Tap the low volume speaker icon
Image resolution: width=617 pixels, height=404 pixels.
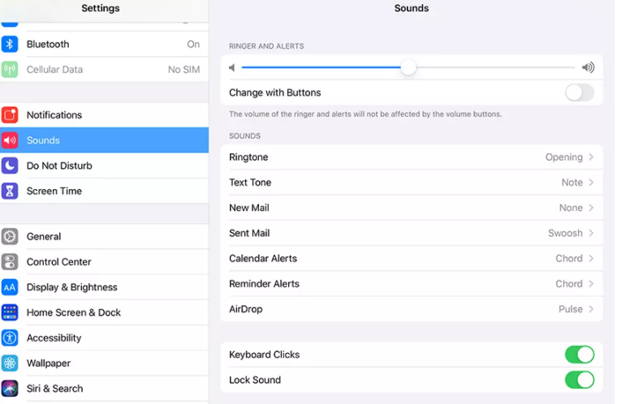[232, 67]
